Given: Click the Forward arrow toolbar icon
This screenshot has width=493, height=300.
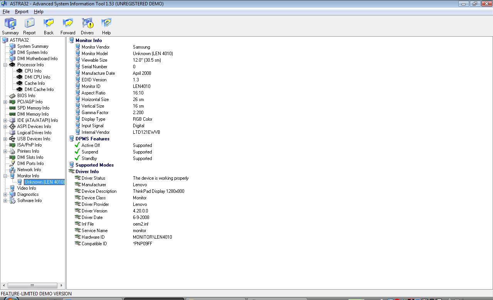Looking at the screenshot, I should (68, 24).
